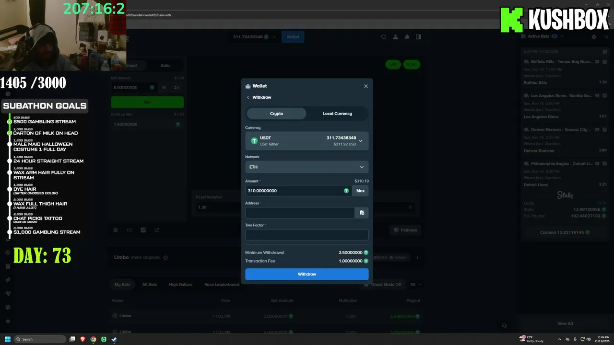Open the 40 rows count dropdown
The image size is (614, 345).
click(415, 285)
